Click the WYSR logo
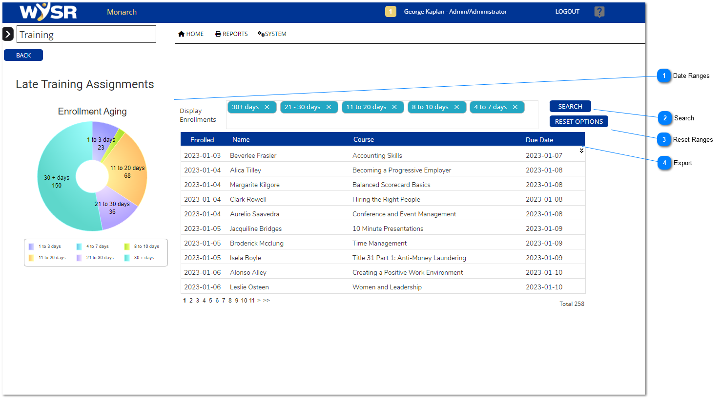The image size is (721, 399). tap(48, 12)
